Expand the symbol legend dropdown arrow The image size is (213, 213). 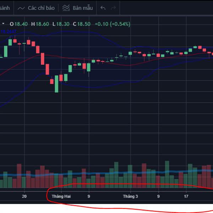(x=3, y=24)
